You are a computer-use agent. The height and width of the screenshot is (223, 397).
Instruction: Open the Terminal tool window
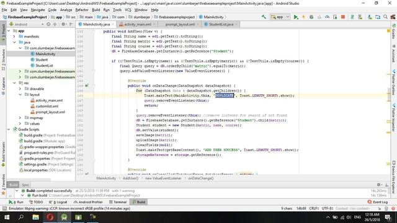click(x=118, y=202)
